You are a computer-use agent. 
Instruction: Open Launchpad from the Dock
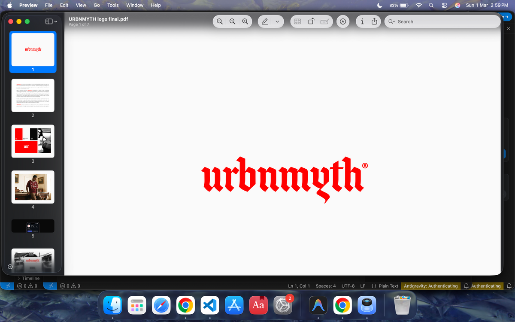tap(136, 305)
